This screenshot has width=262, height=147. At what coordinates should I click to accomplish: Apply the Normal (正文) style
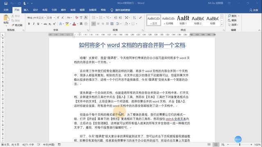tap(154, 20)
